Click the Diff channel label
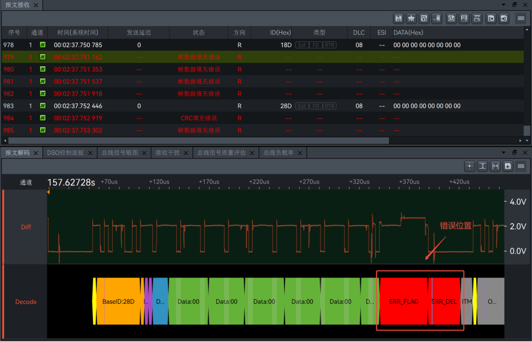The width and height of the screenshot is (532, 342). pyautogui.click(x=26, y=227)
